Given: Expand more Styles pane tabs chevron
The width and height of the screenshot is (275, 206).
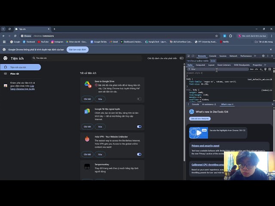Looking at the screenshot, I should click(x=265, y=65).
